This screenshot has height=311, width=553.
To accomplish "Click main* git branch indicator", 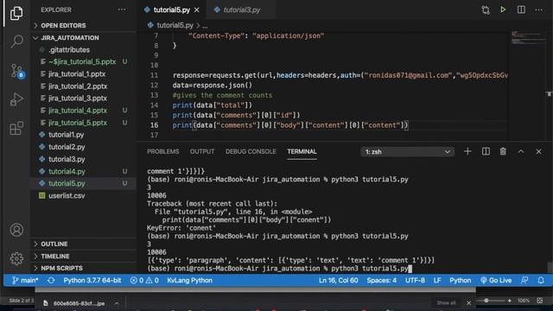I will pos(25,280).
